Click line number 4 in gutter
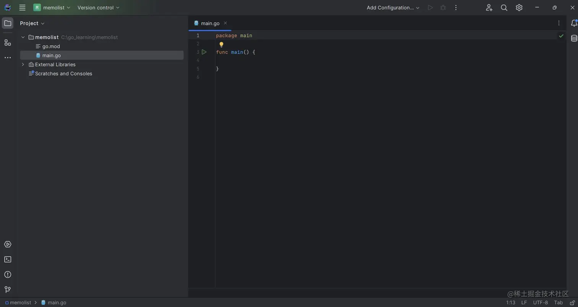 click(198, 60)
